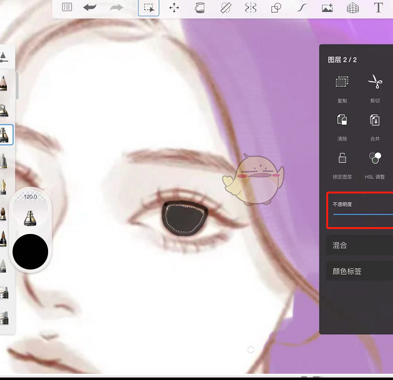Click the 图层 2 / 2 title

(x=342, y=60)
